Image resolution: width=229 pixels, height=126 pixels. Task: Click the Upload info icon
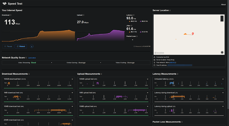[84, 15]
